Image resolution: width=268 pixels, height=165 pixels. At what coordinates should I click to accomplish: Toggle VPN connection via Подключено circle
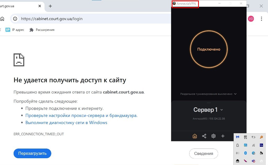coord(209,49)
